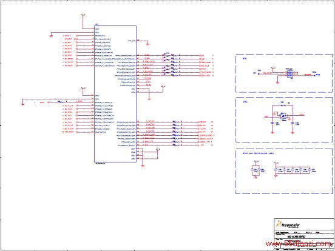335x251 pixels.
Task: Select the pair of bulk capacitors
Action: pos(255,170)
